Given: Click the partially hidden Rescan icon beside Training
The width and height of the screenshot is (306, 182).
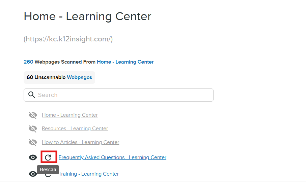Looking at the screenshot, I should coord(48,175).
